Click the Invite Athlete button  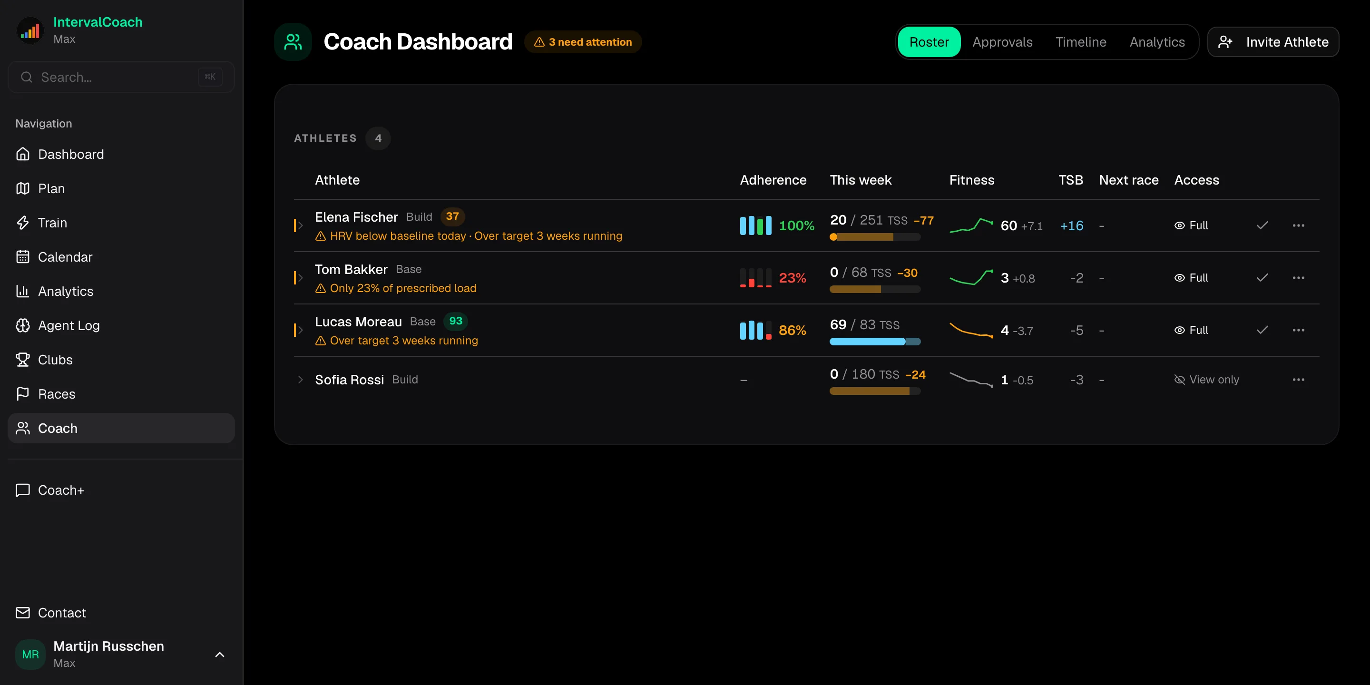coord(1272,42)
